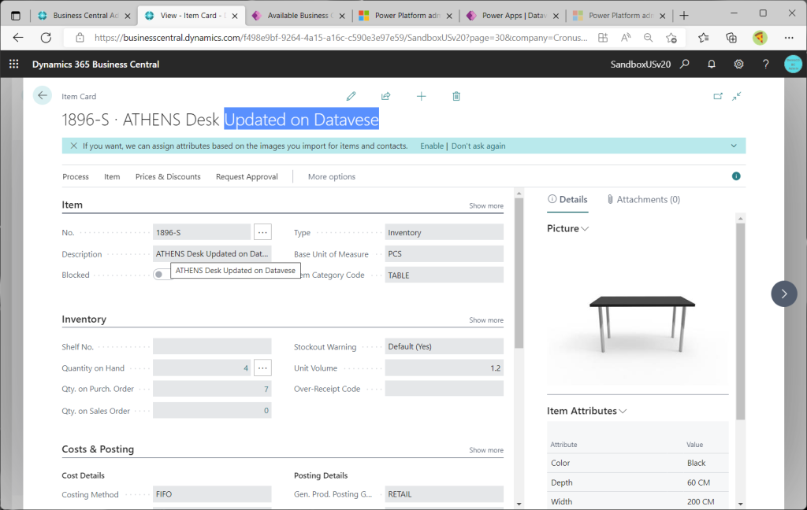Open the notifications bell
807x510 pixels.
click(712, 64)
